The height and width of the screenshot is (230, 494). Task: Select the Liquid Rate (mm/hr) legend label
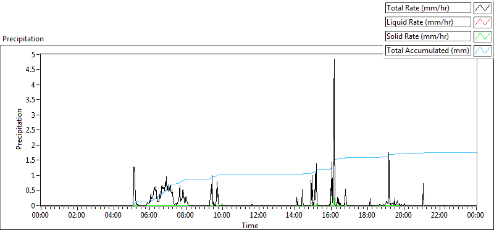click(x=429, y=22)
